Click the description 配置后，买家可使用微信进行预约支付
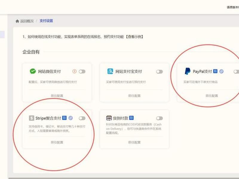239x179 pixels. pos(53,82)
